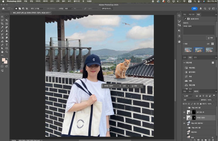This screenshot has height=141, width=218.
Task: Enable add to selection mode
Action: pyautogui.click(x=20, y=8)
